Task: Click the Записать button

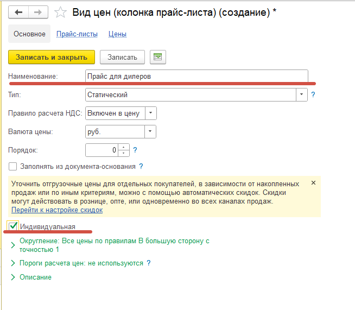Action: coord(122,57)
